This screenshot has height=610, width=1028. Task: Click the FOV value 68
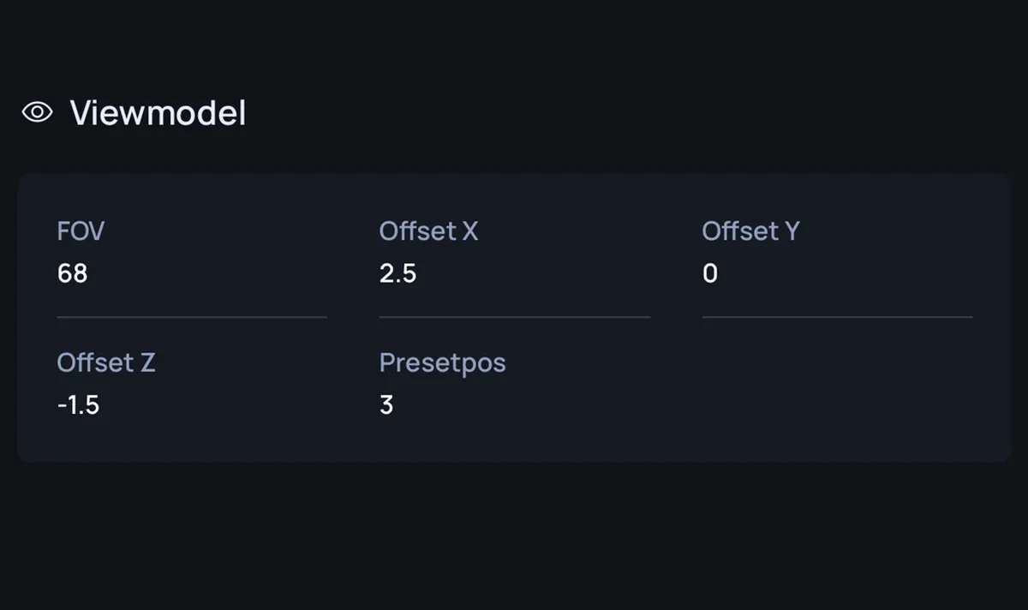pos(72,273)
